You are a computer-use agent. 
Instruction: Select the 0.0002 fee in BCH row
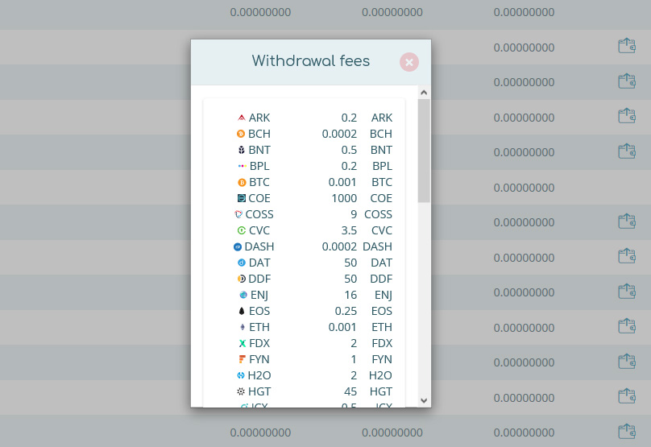click(x=339, y=134)
